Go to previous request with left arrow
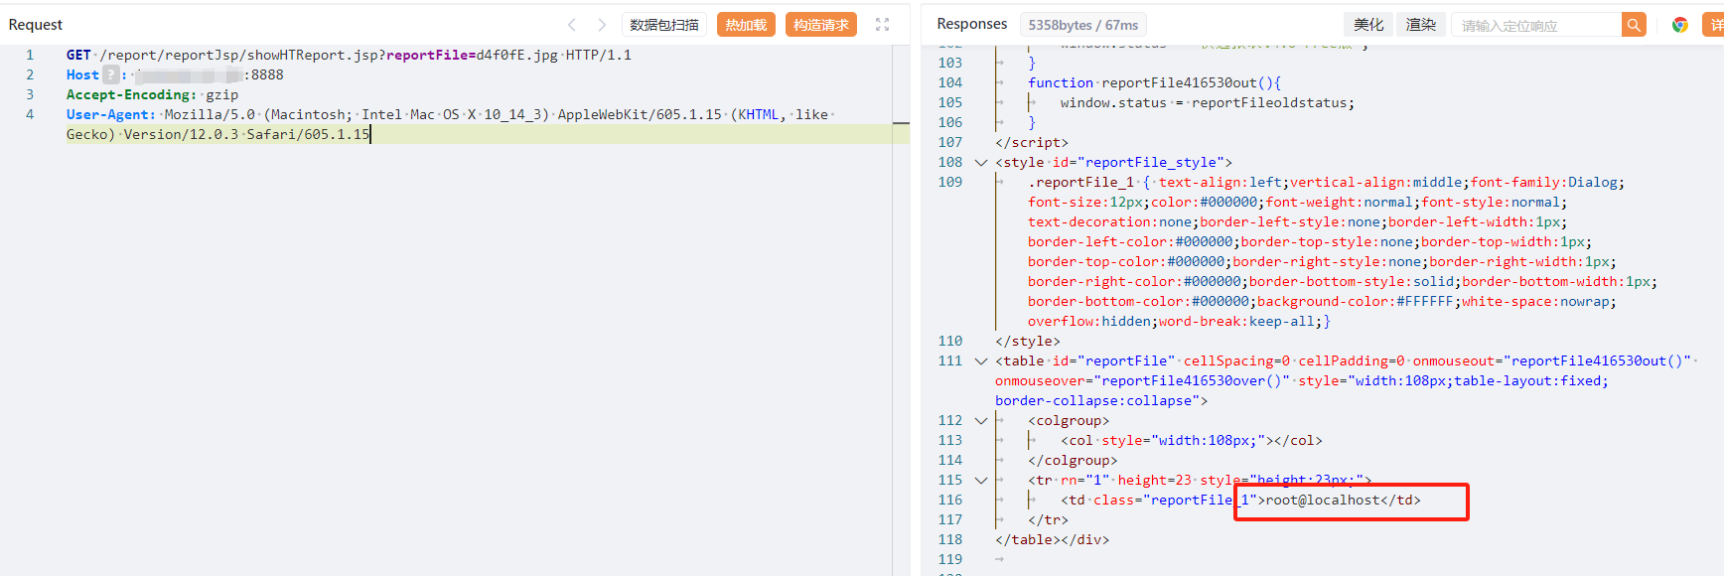This screenshot has height=576, width=1724. pos(572,25)
